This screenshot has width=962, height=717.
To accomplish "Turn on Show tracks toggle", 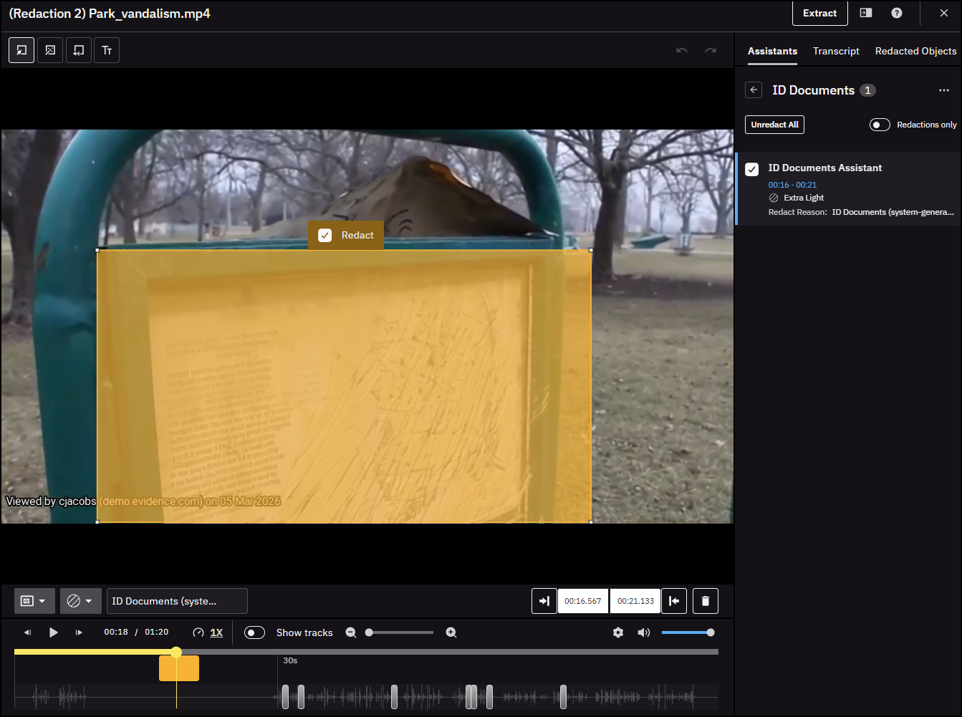I will [254, 632].
